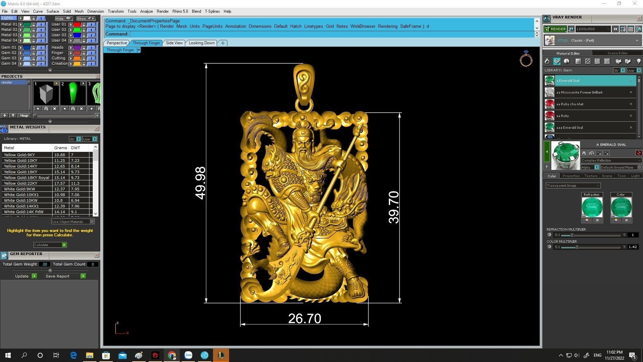The width and height of the screenshot is (643, 362).
Task: Toggle lock on Metal 01 layer
Action: (33, 24)
